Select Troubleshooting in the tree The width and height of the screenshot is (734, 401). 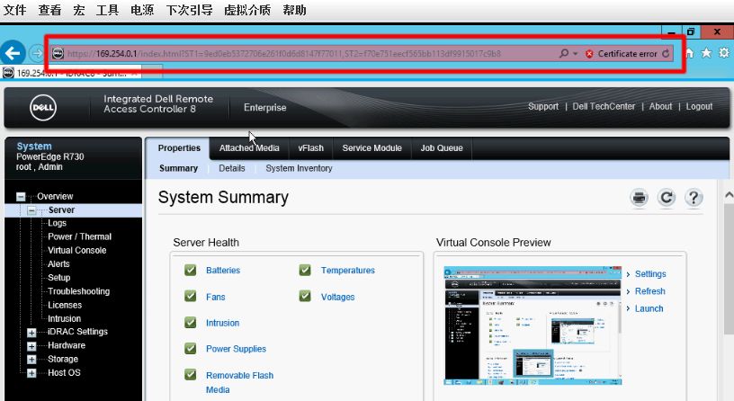coord(78,291)
